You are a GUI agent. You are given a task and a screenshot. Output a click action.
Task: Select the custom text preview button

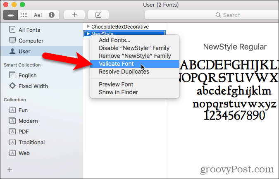click(x=38, y=15)
